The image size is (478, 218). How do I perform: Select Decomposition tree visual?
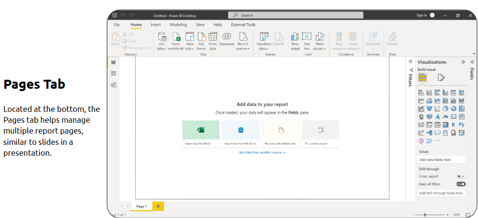(x=429, y=133)
